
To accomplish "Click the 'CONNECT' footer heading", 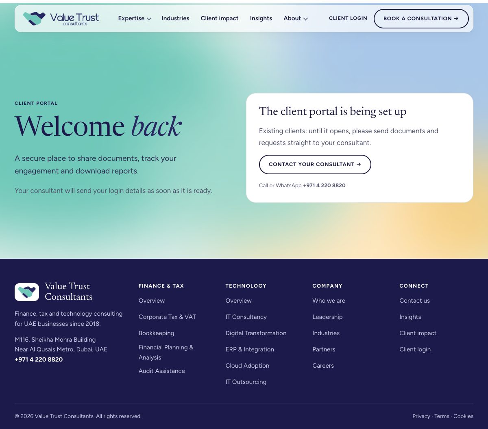I will pos(414,286).
